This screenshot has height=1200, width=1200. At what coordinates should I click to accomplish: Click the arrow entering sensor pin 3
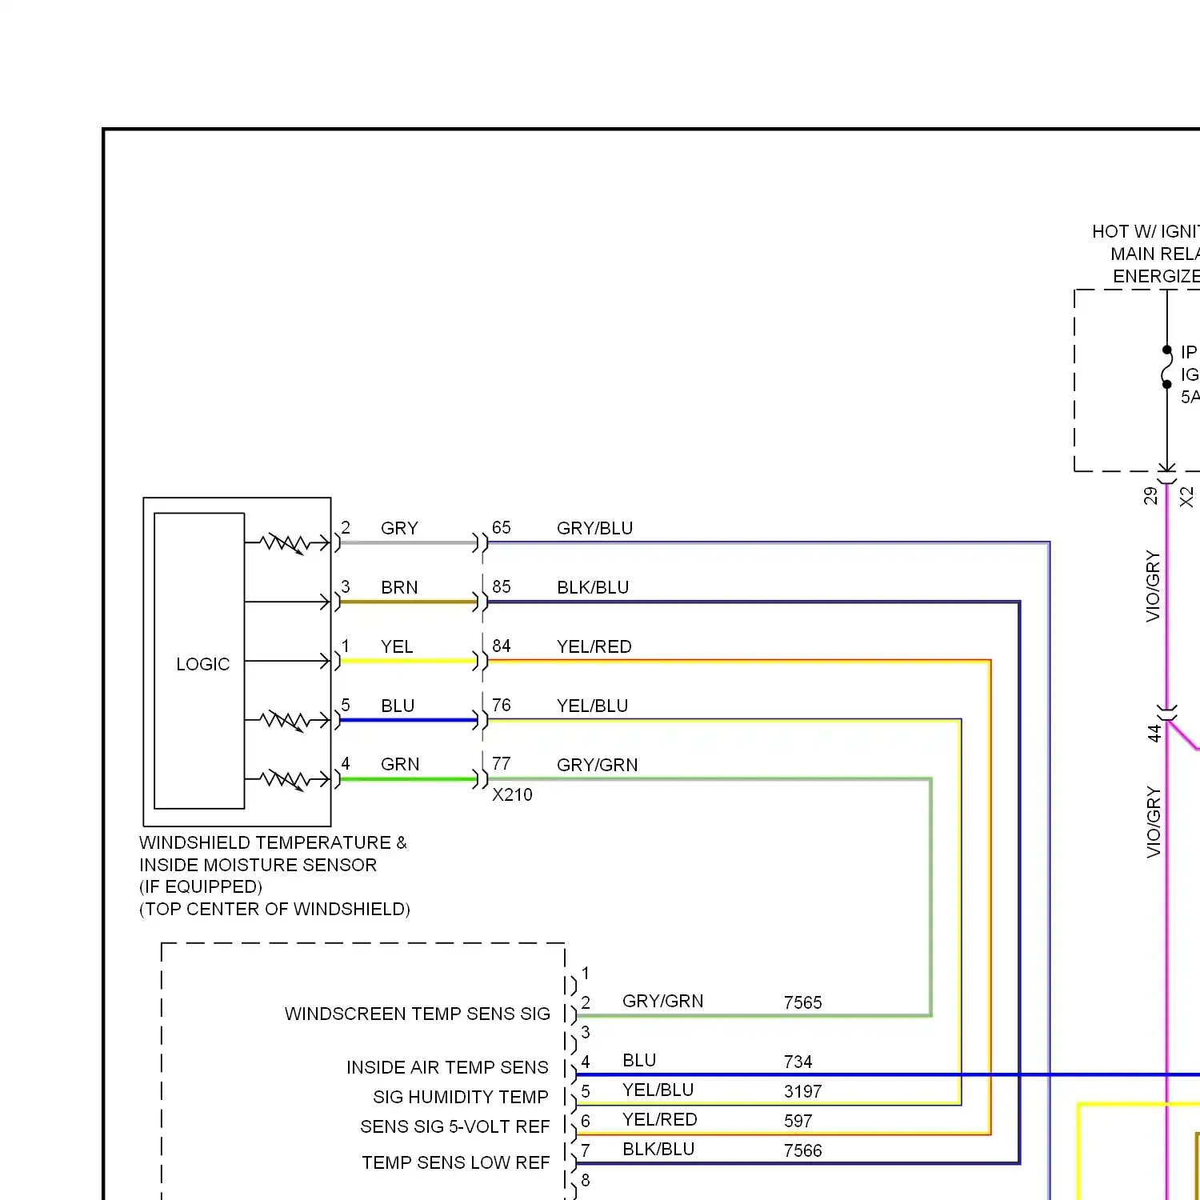click(323, 602)
